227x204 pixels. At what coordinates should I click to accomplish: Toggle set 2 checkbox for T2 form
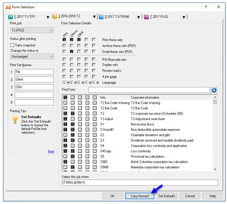pyautogui.click(x=73, y=114)
